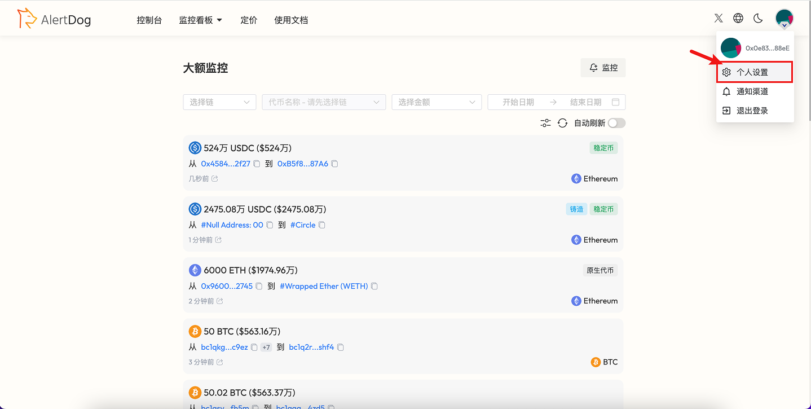Click the 监控 button with bell icon

tap(603, 67)
